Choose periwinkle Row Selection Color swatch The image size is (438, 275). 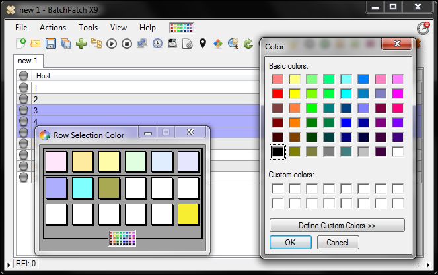[x=56, y=188]
